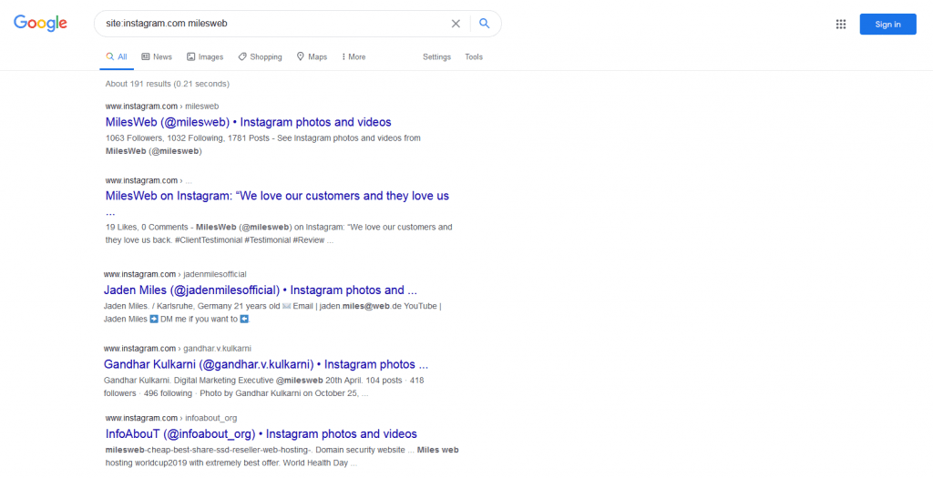The height and width of the screenshot is (478, 933).
Task: Click URL breadcrumb ending in infoabout_org
Action: tap(170, 418)
